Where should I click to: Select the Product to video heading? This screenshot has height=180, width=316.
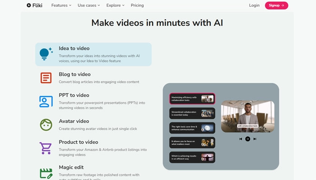tap(79, 142)
